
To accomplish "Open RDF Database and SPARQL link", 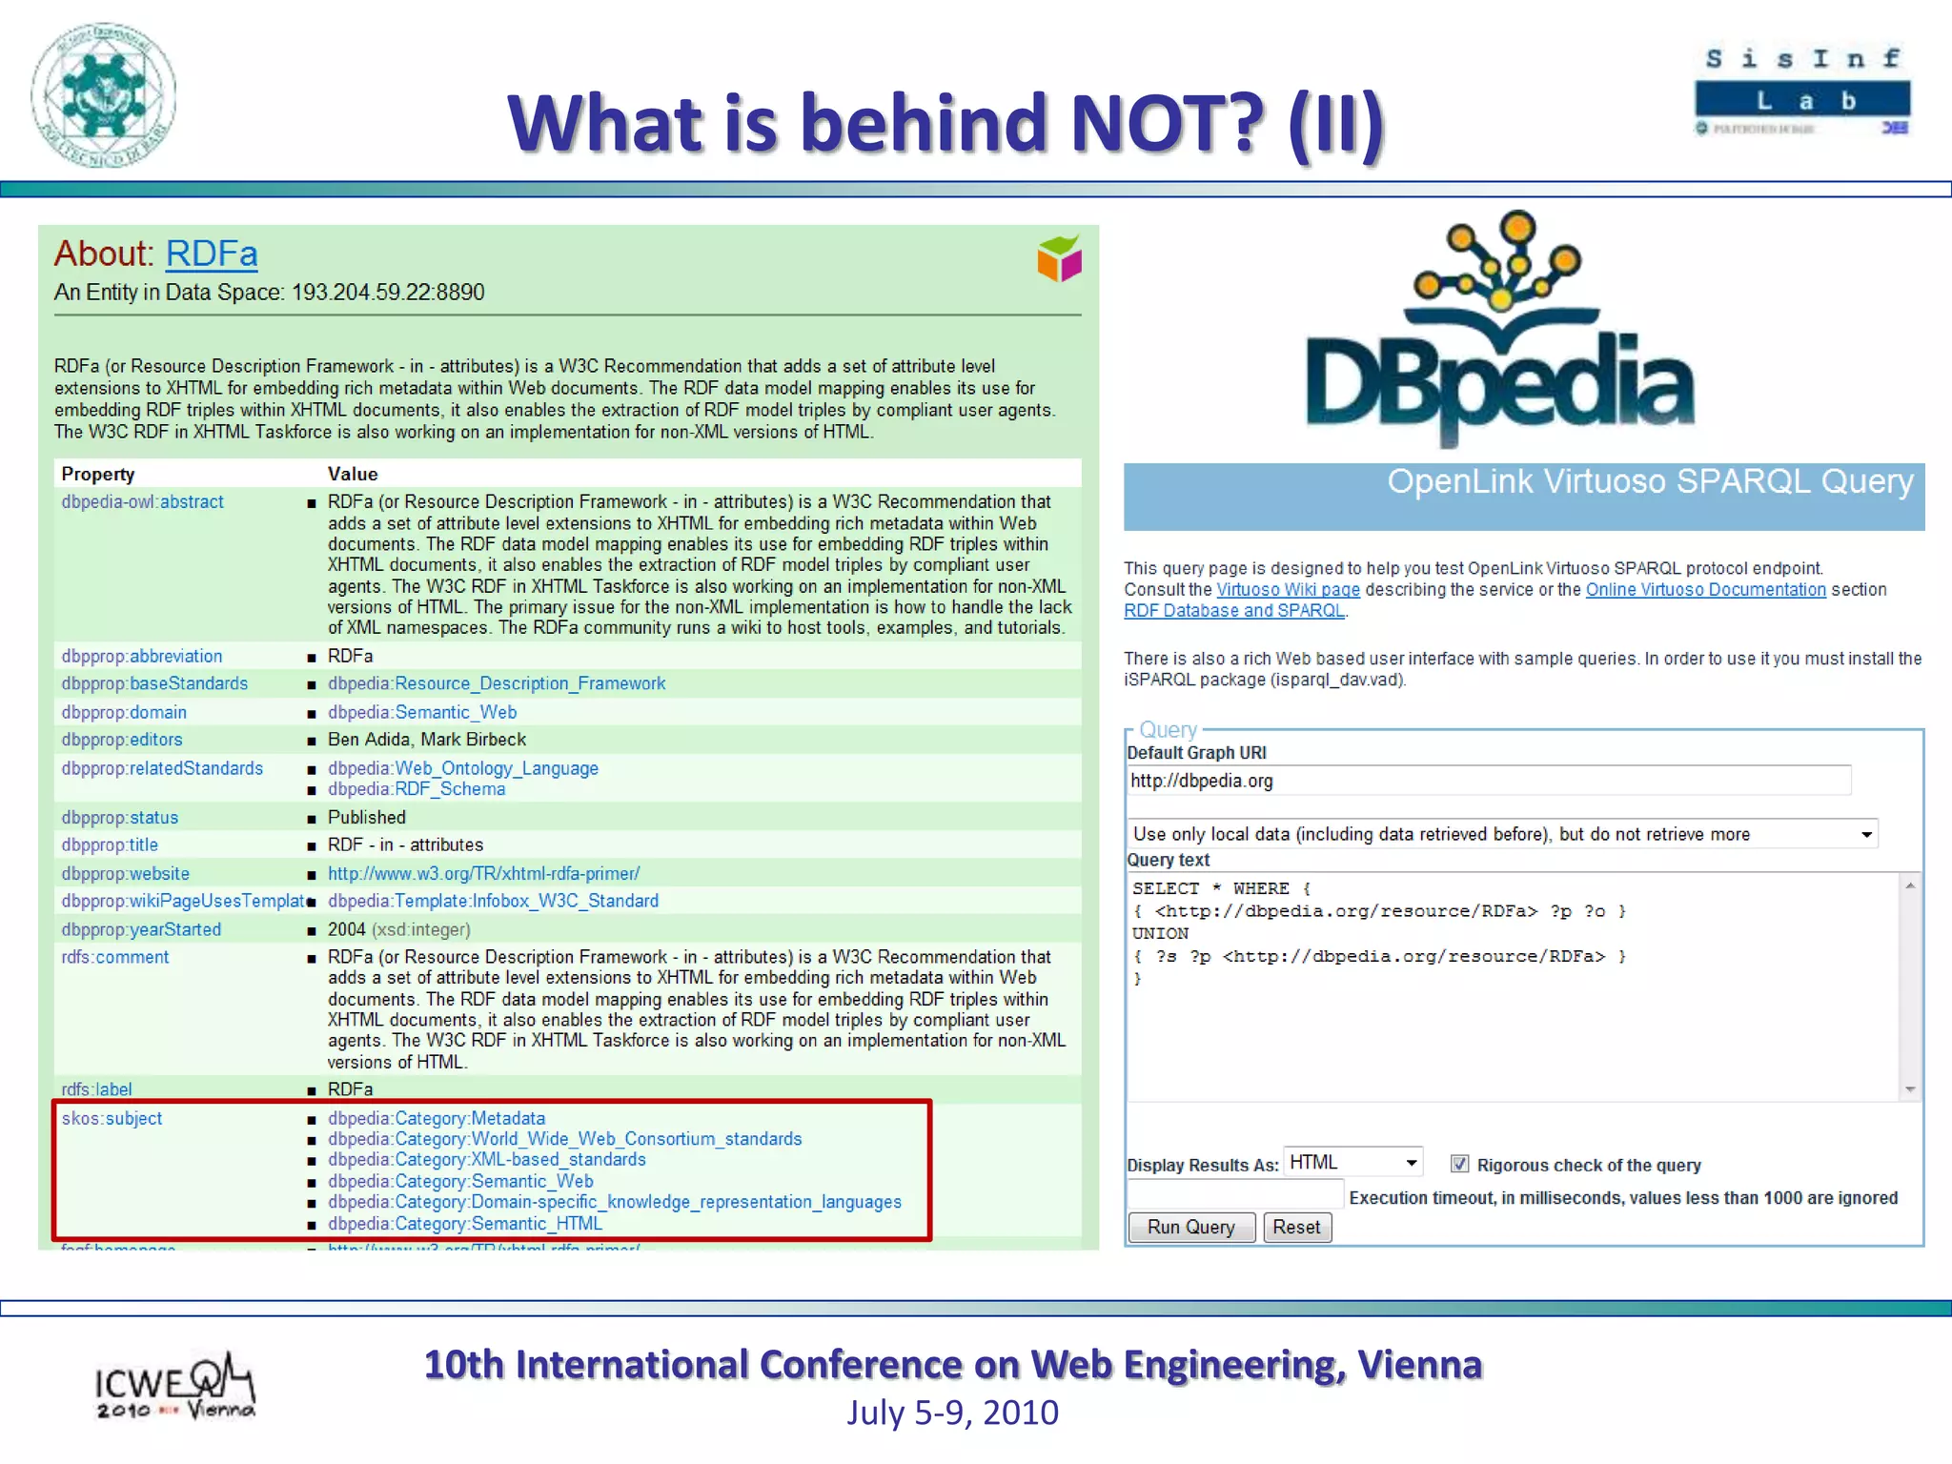I will (1234, 611).
